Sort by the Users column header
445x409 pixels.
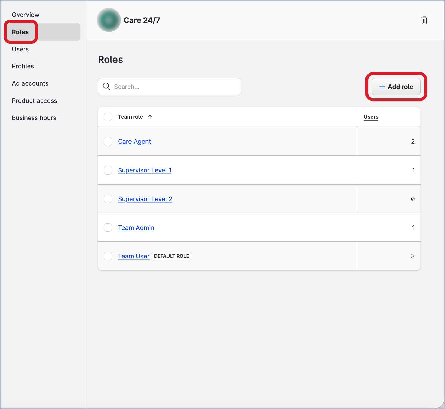pos(371,117)
